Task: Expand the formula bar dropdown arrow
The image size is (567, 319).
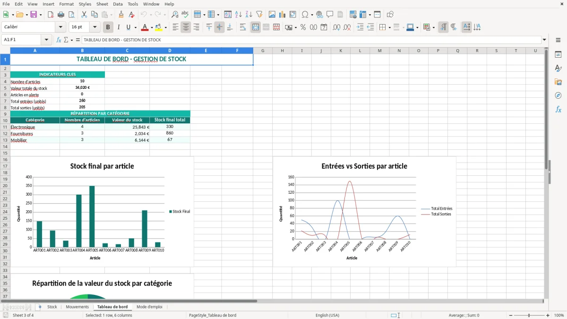Action: [x=544, y=40]
